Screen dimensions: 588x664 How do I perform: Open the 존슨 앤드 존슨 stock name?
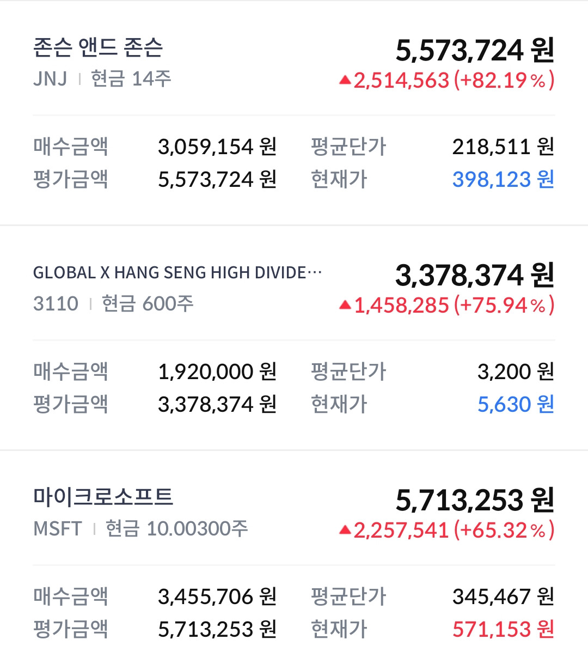click(98, 48)
